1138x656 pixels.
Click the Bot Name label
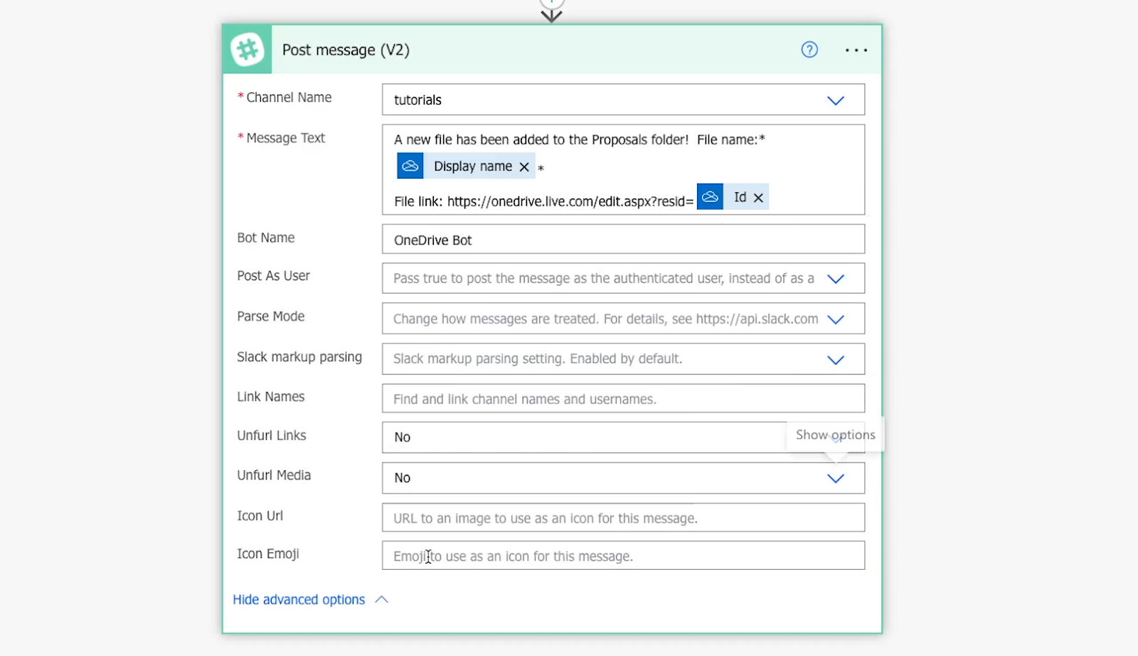coord(266,238)
